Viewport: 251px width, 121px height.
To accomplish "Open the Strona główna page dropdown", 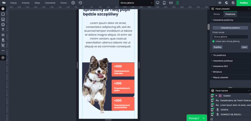I will click(137, 3).
